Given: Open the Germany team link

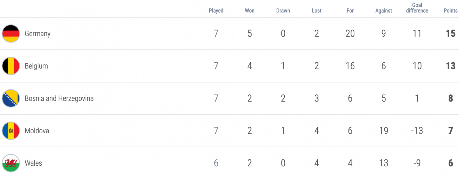Looking at the screenshot, I should pos(38,34).
